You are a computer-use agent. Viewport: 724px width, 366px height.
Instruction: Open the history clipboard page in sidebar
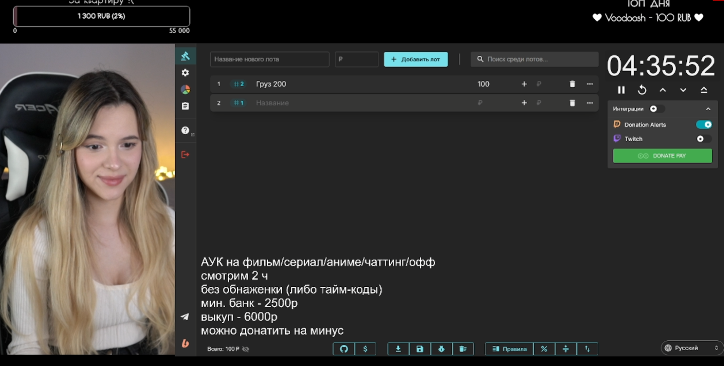click(185, 106)
